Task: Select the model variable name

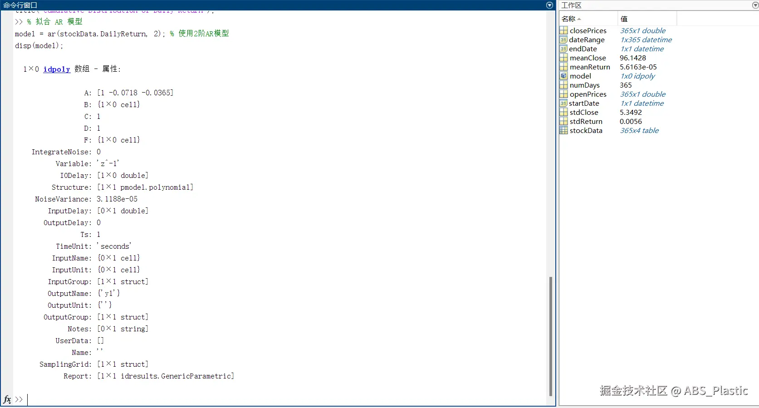Action: [580, 76]
